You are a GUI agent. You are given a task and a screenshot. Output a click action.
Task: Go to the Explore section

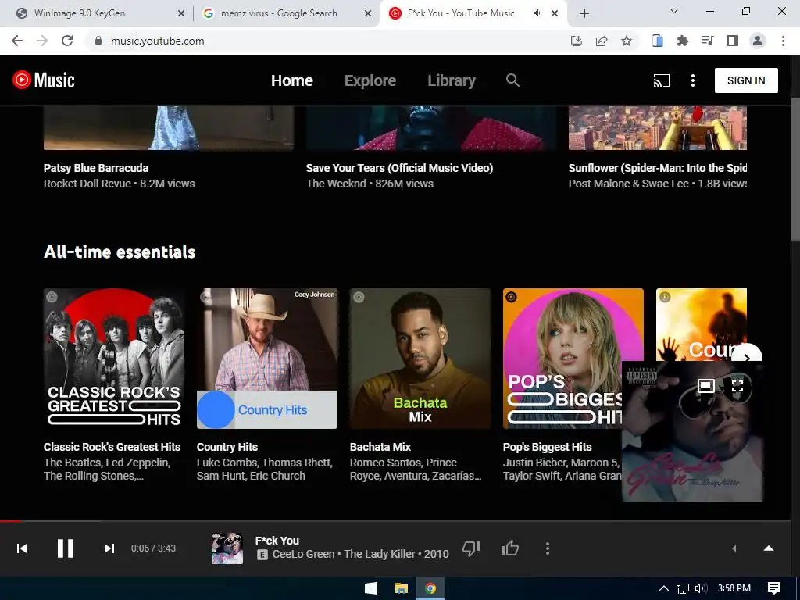point(370,80)
